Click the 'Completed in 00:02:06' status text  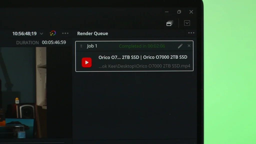142,46
